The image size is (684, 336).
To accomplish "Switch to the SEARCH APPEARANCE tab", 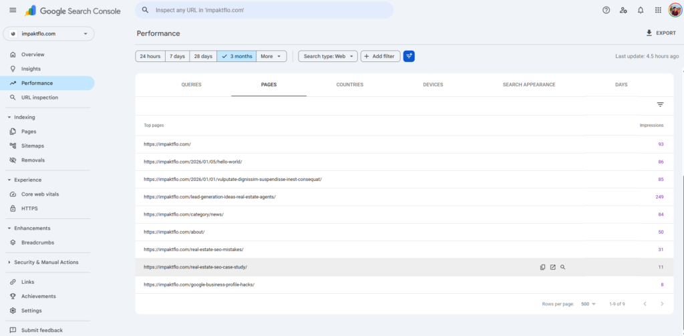I will pyautogui.click(x=529, y=85).
